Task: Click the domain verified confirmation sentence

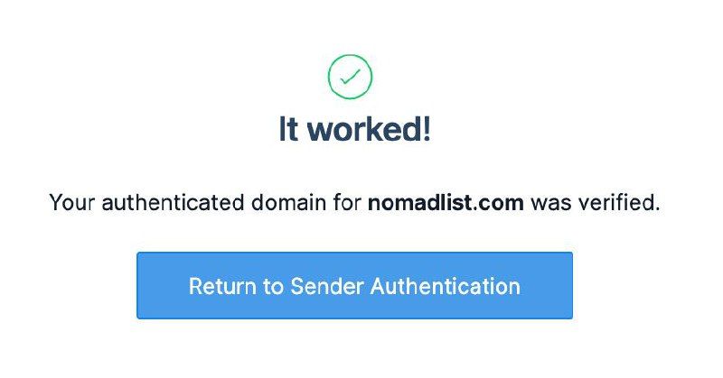Action: tap(354, 203)
